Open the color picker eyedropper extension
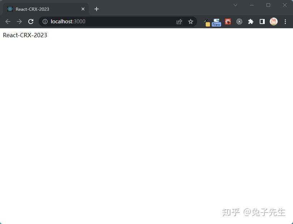The image size is (293, 224). coord(206,22)
